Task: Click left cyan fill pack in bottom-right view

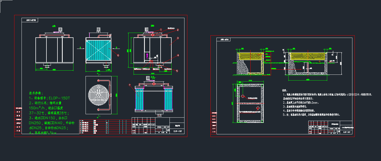Action: (139, 100)
